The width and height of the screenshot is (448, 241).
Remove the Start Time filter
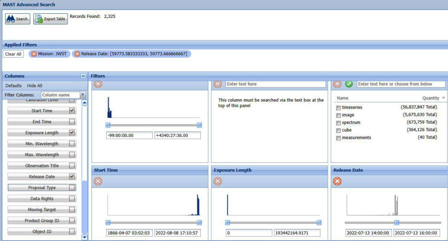click(98, 181)
